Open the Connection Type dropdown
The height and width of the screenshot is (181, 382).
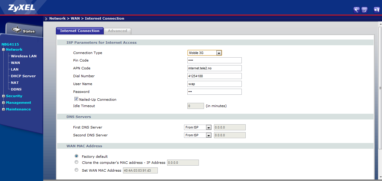point(205,53)
